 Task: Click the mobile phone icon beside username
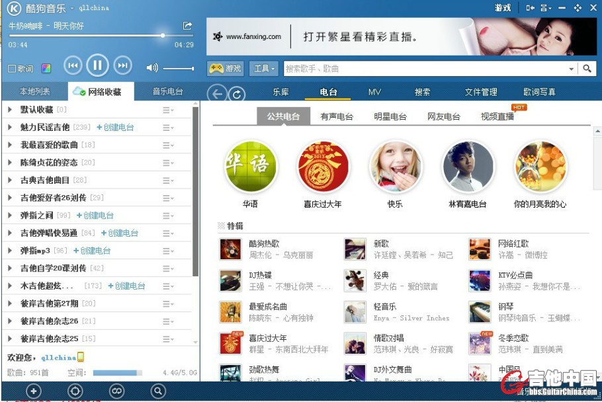tap(81, 357)
